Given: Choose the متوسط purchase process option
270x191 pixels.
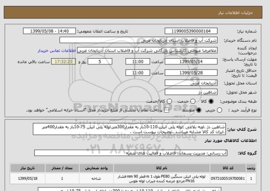Looking at the screenshot, I should (199, 110).
